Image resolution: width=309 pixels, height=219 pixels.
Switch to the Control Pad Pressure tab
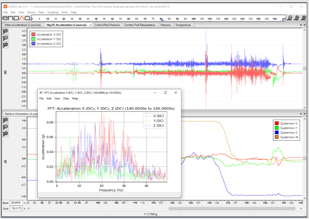tap(107, 25)
